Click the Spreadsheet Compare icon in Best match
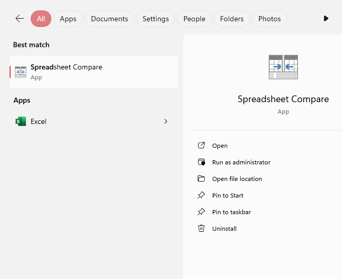This screenshot has width=342, height=279. (21, 72)
